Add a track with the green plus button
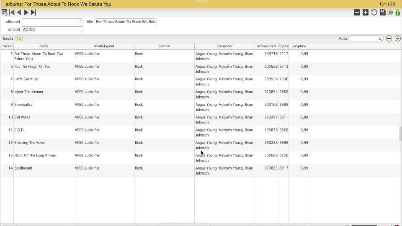 point(398,39)
